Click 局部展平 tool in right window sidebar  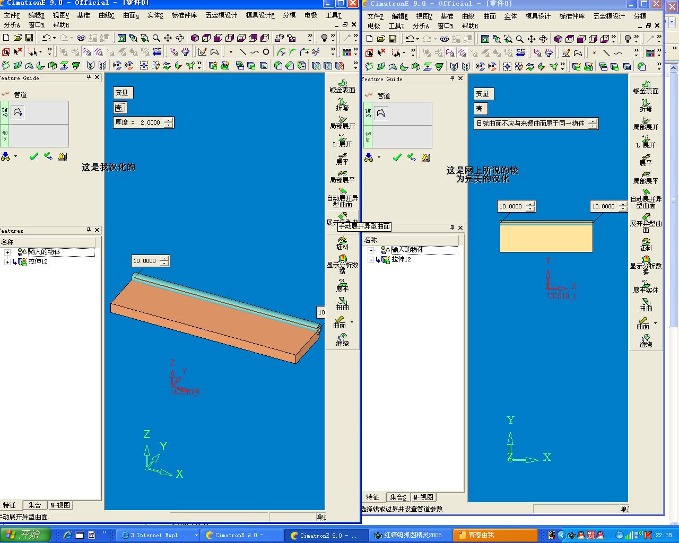(x=646, y=178)
